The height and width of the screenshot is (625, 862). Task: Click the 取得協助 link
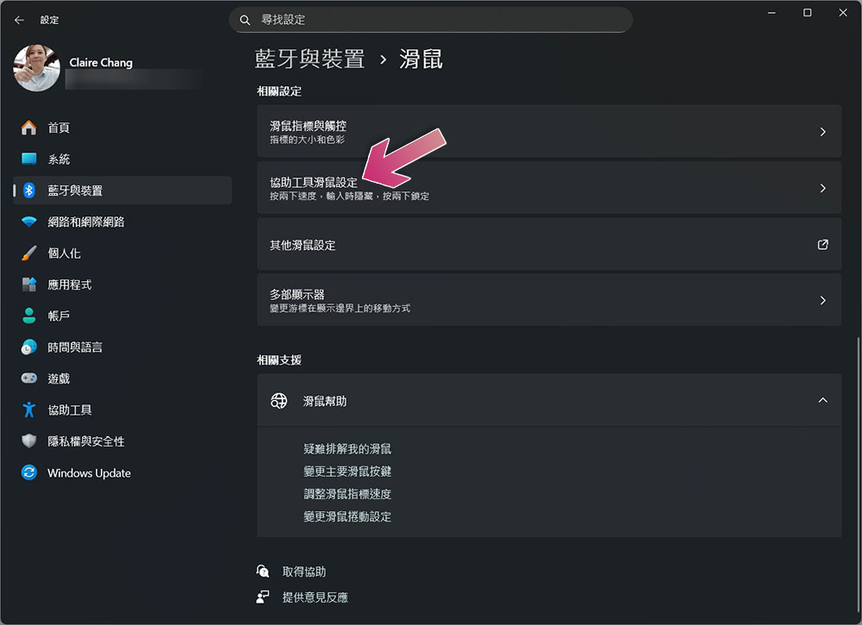click(x=304, y=572)
